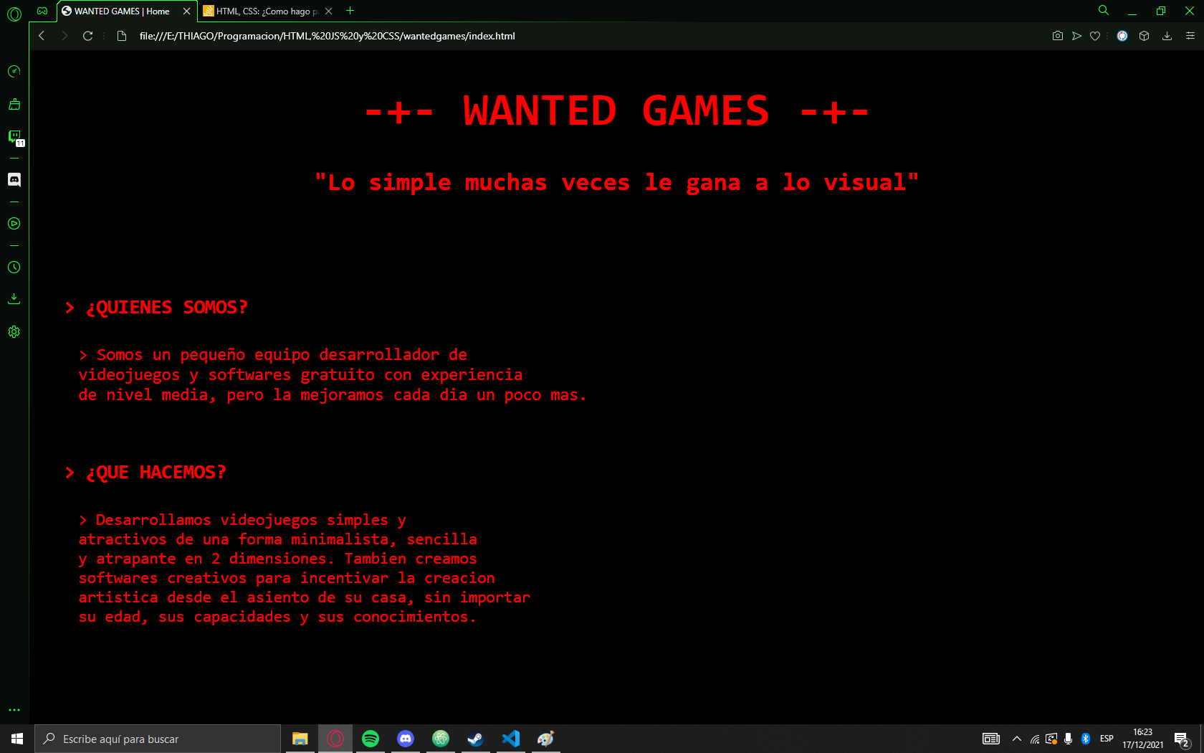Open browser downloads toolbar icon

tap(1167, 36)
